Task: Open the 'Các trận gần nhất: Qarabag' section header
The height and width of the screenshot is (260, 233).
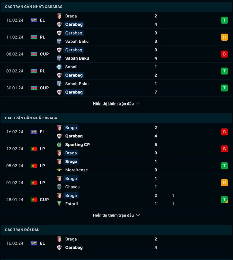Action: tap(116, 7)
